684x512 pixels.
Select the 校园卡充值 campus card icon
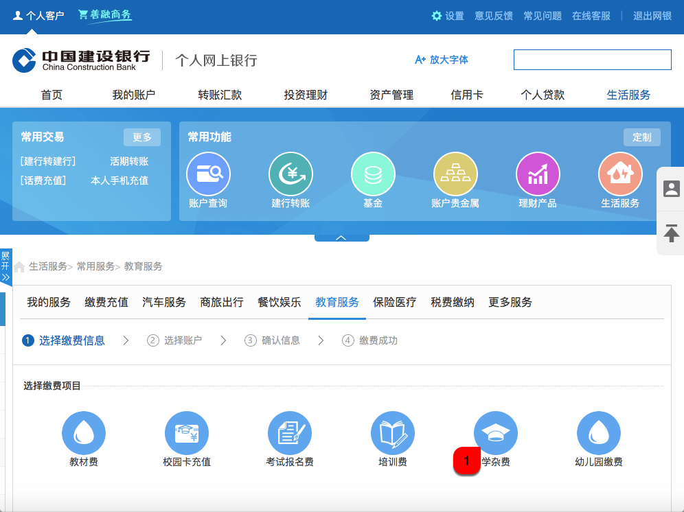click(187, 433)
